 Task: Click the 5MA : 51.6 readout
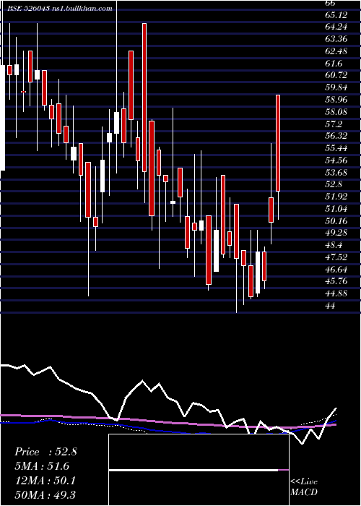[42, 466]
